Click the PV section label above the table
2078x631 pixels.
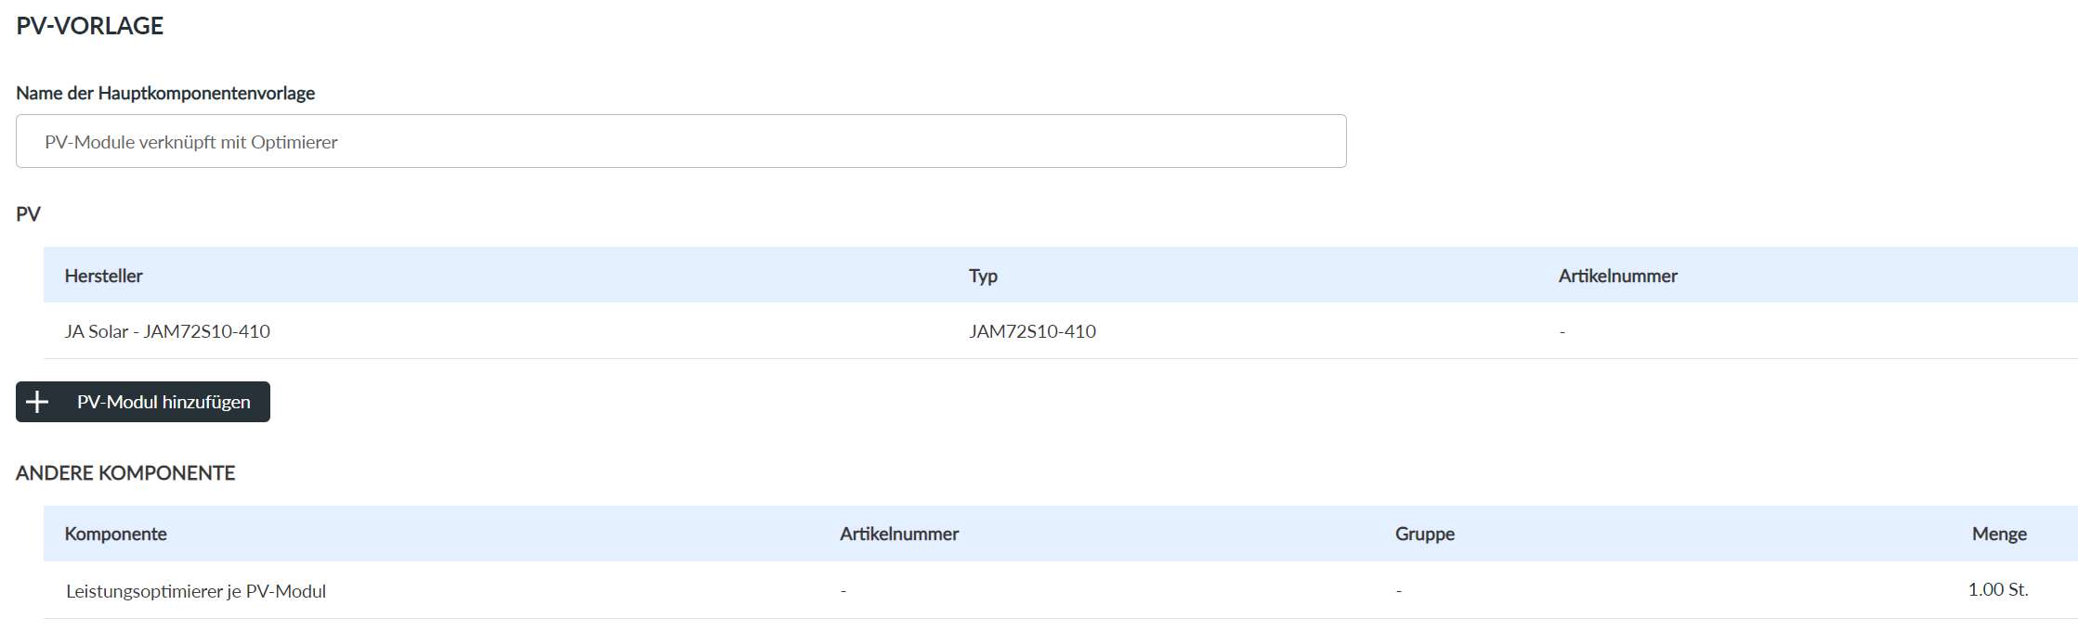[28, 214]
